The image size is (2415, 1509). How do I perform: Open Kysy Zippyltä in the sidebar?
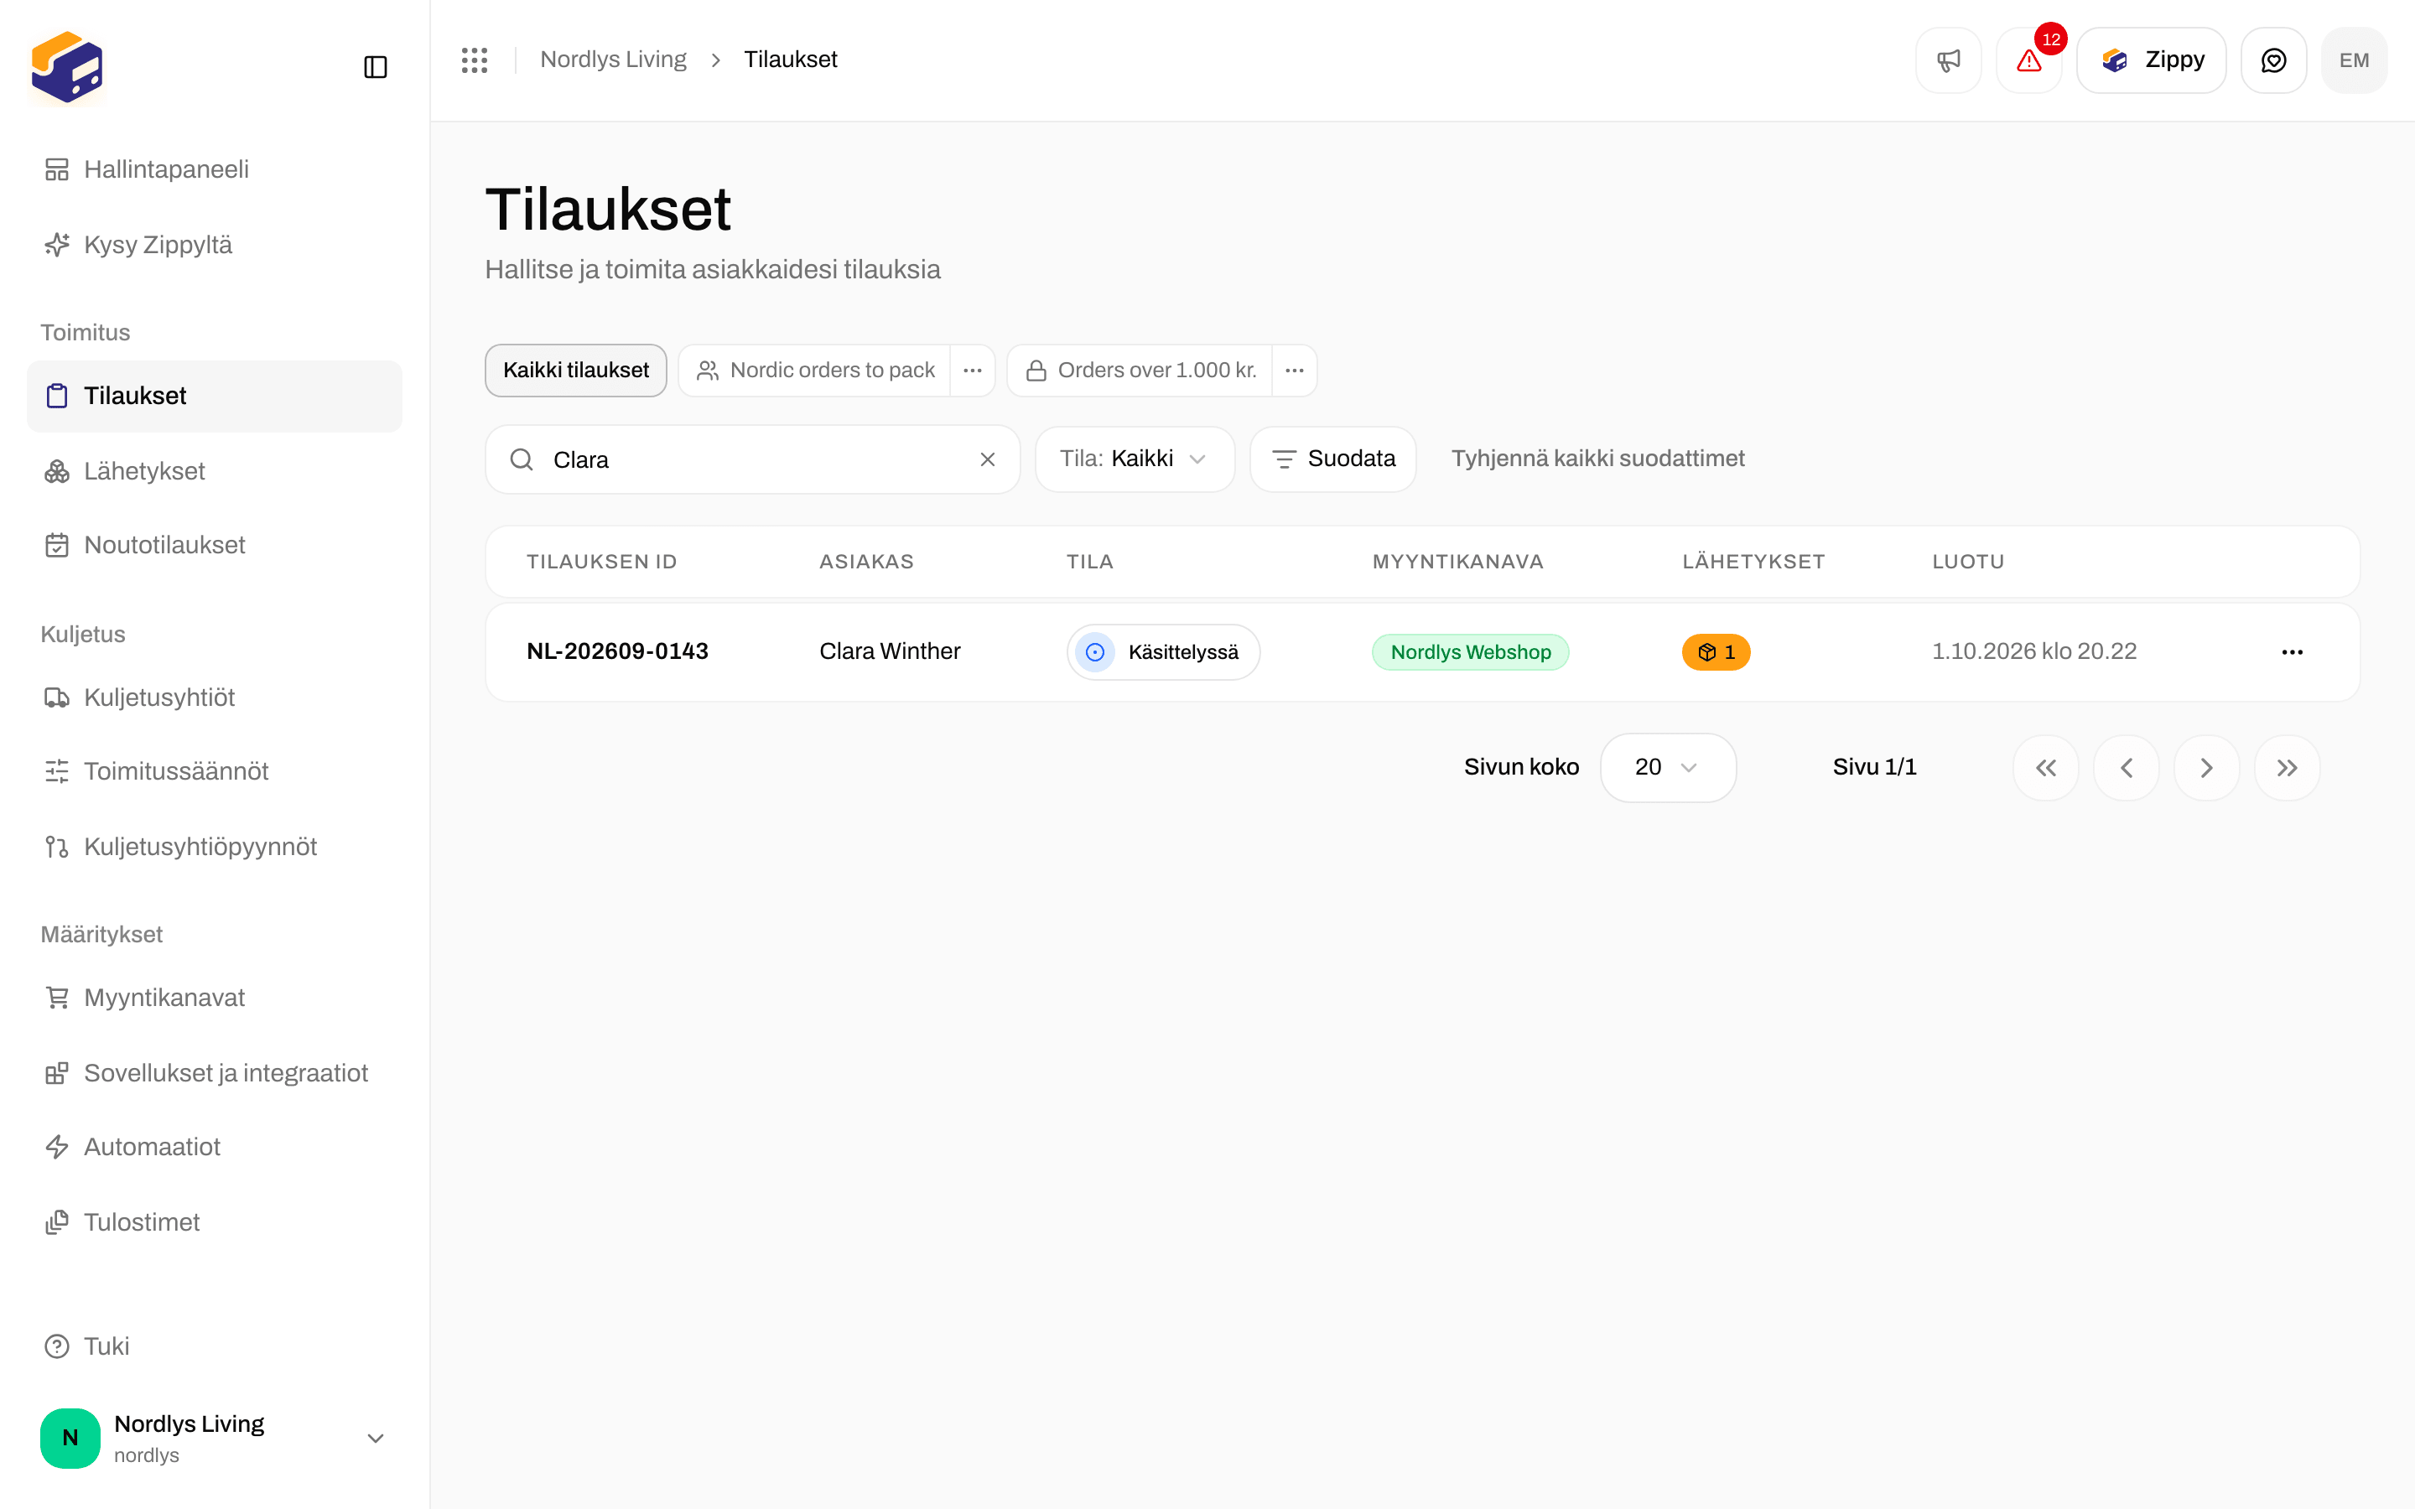click(x=214, y=246)
